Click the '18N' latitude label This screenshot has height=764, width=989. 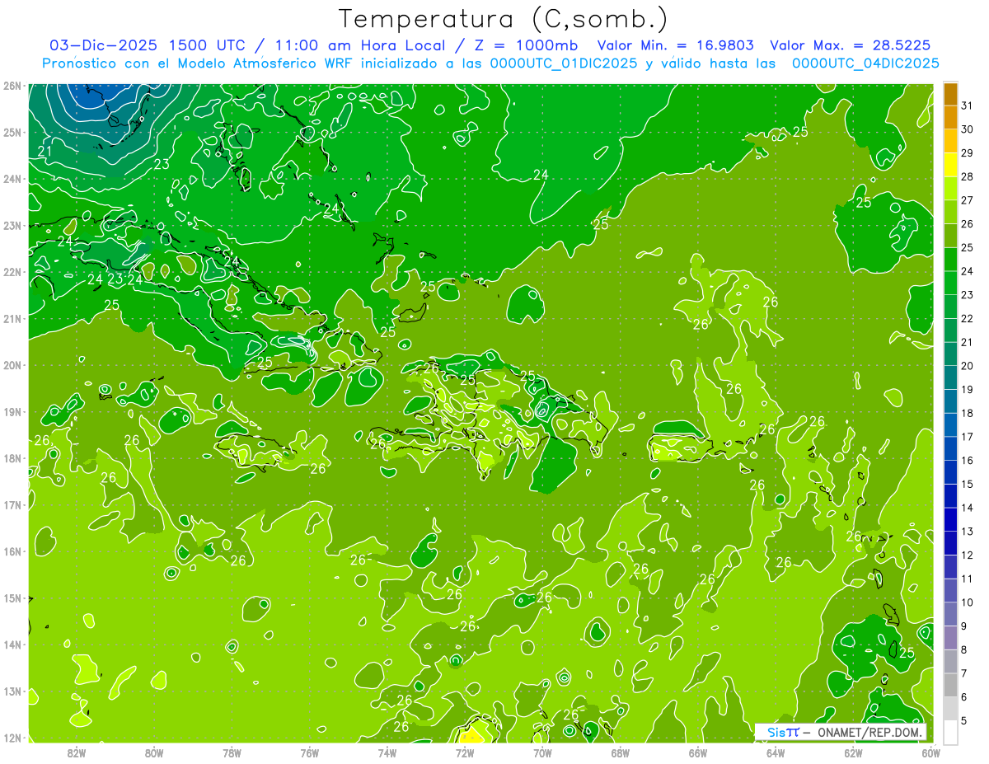pos(12,458)
